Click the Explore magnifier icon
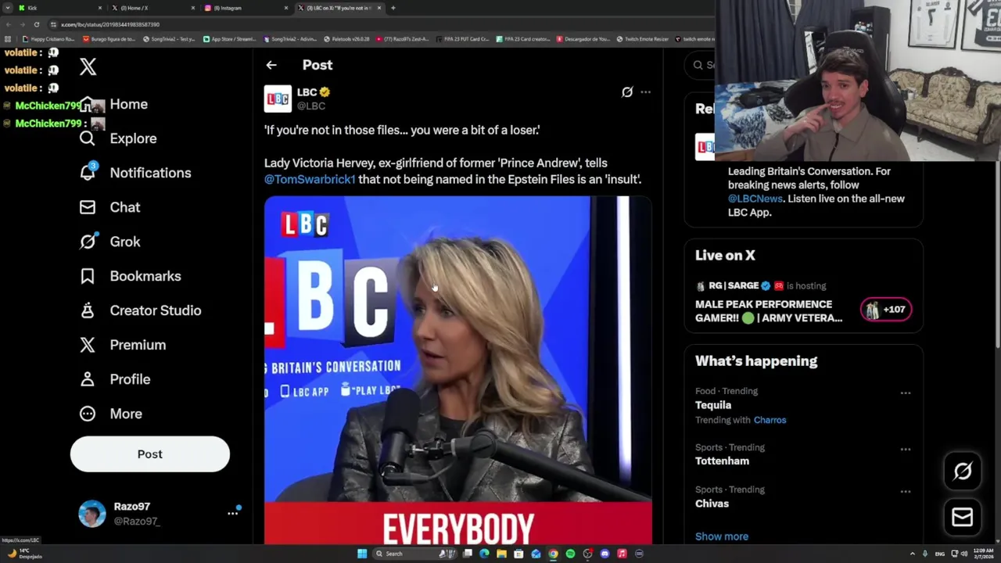Viewport: 1001px width, 563px height. [x=88, y=138]
